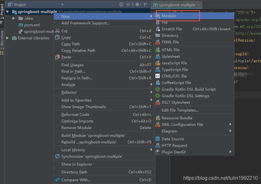
Task: Click the Gradle Kotlin DSL Build Script icon
Action: click(158, 89)
